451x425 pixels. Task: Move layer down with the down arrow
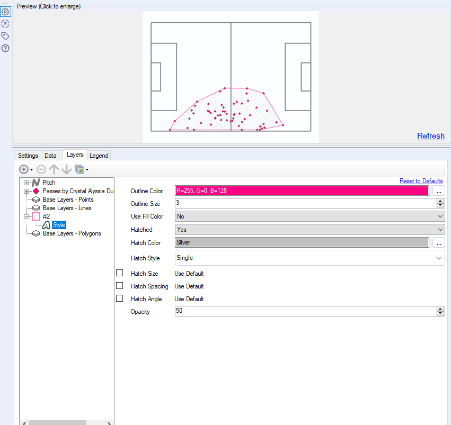[x=66, y=169]
